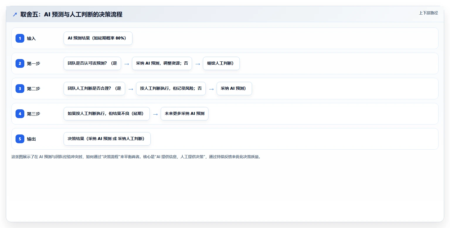Select the 决策结果 output box
The height and width of the screenshot is (228, 450).
pyautogui.click(x=107, y=139)
